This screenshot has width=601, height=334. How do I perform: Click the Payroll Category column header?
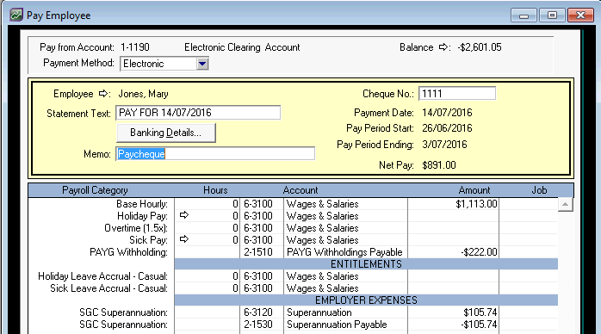point(95,190)
